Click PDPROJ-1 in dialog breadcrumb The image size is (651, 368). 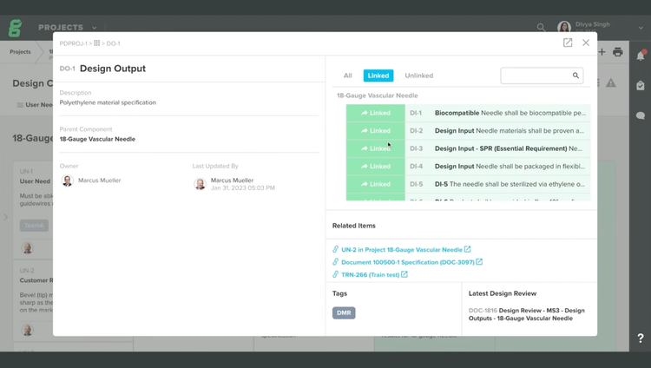point(74,43)
